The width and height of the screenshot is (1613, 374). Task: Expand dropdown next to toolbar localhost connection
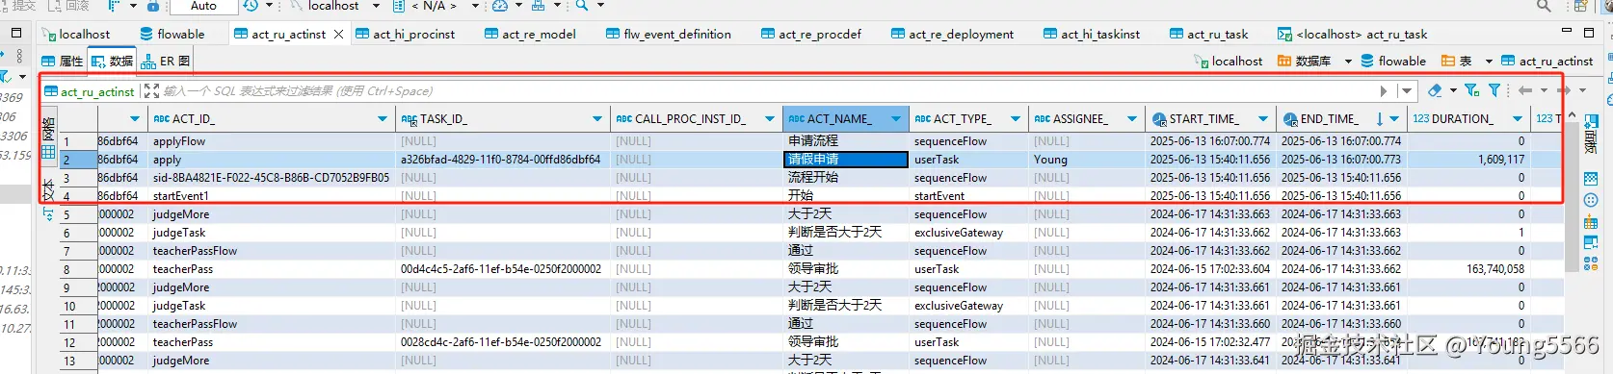[377, 6]
